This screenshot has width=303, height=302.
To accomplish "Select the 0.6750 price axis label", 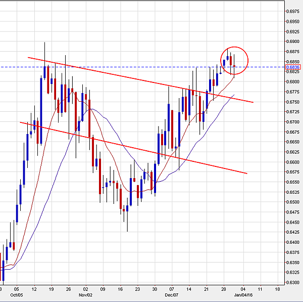I will click(293, 102).
